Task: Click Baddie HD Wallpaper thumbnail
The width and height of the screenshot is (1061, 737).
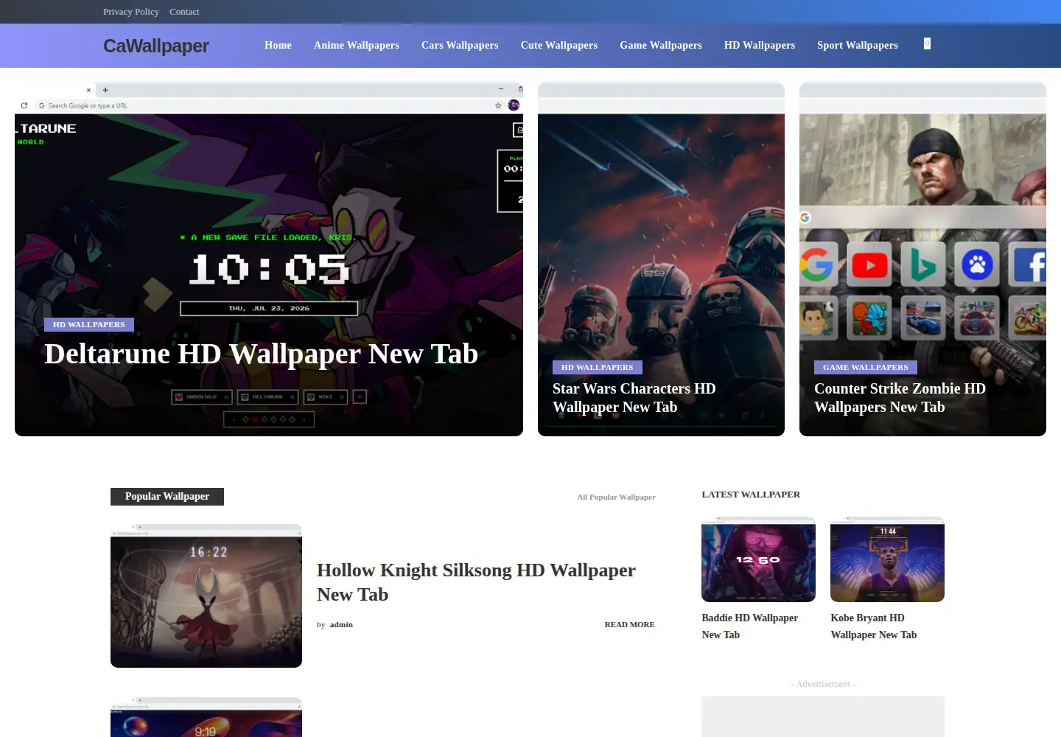Action: [758, 559]
